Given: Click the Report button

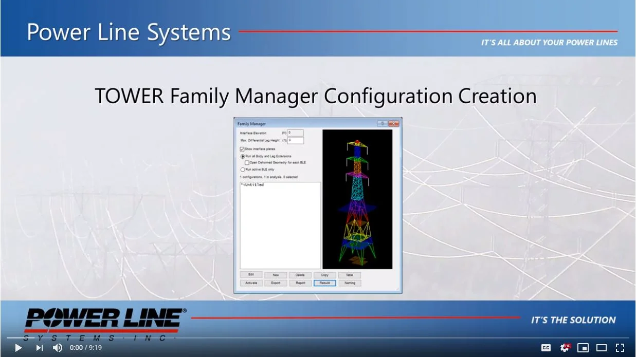Looking at the screenshot, I should pyautogui.click(x=300, y=283).
